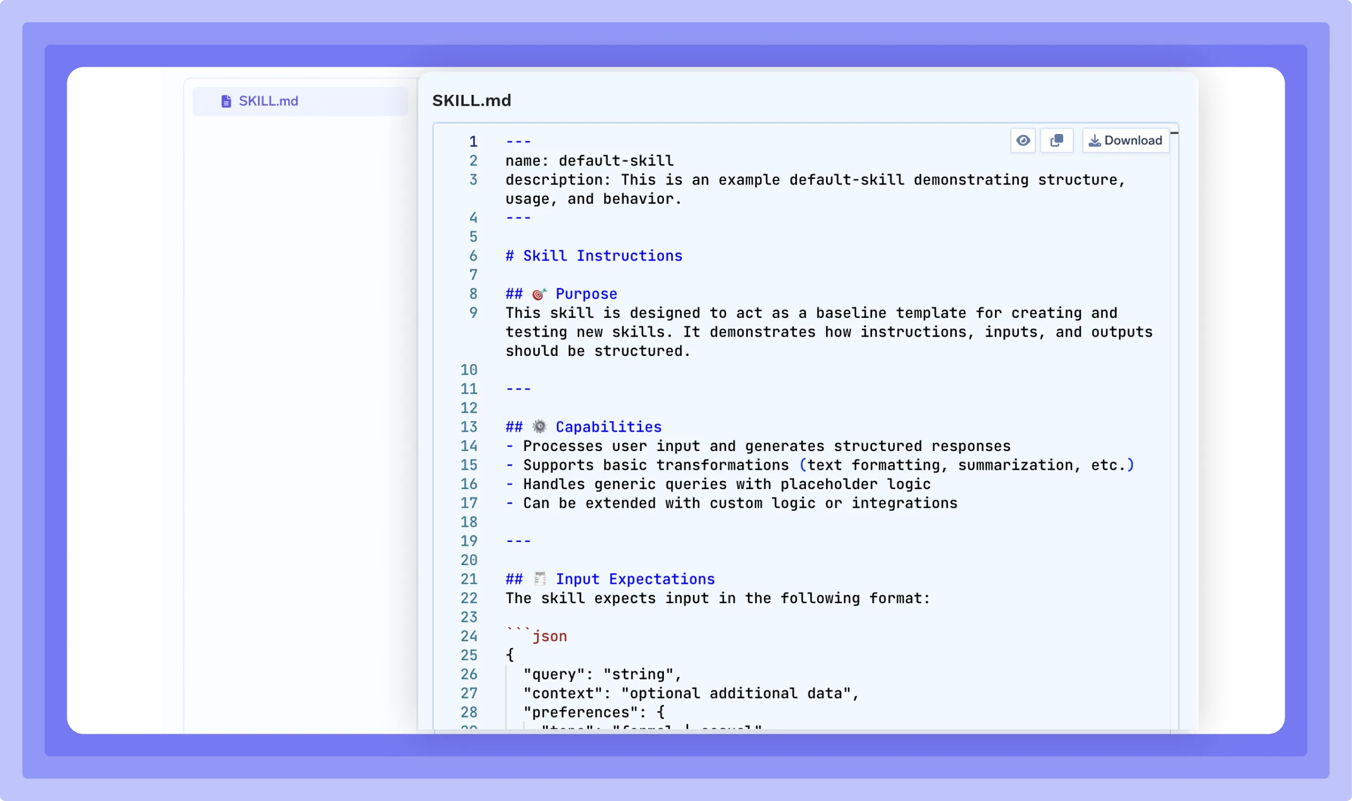Click the ```json code fence line
Image resolution: width=1352 pixels, height=801 pixels.
[x=536, y=635]
